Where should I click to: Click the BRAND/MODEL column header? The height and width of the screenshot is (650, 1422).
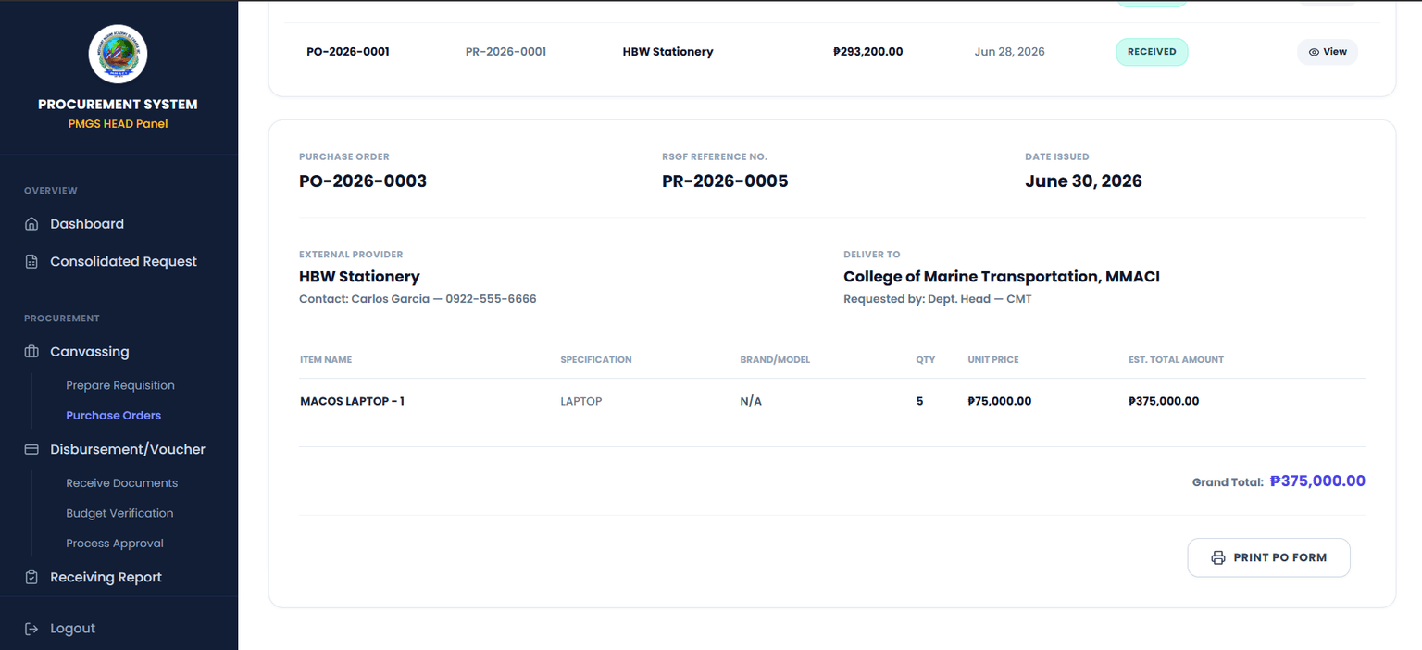pyautogui.click(x=775, y=360)
